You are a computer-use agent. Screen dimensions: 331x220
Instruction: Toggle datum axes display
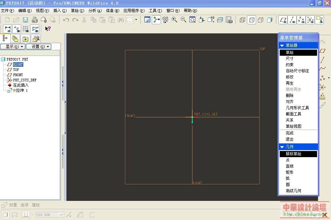pos(292,20)
